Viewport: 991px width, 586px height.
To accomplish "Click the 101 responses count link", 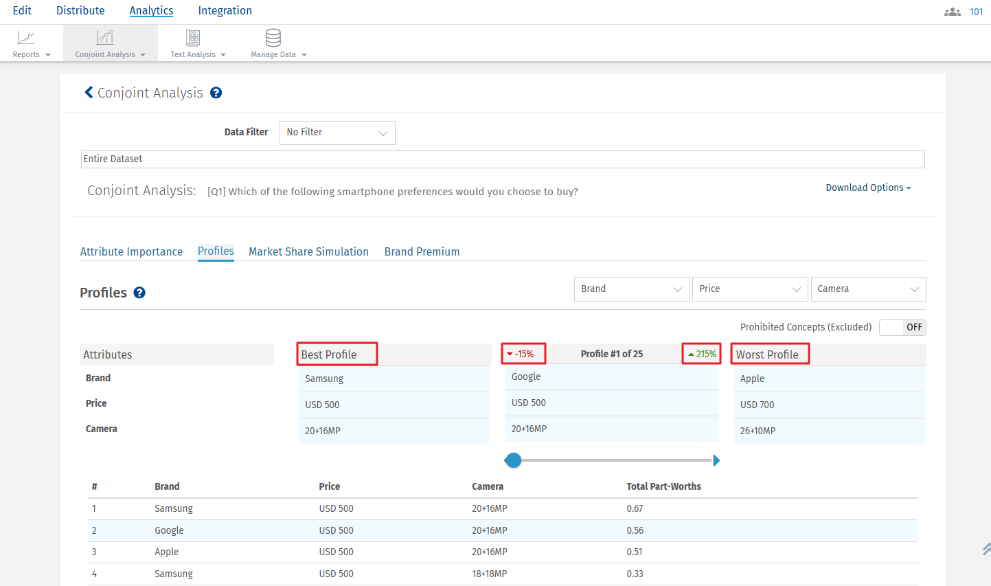I will pos(976,12).
